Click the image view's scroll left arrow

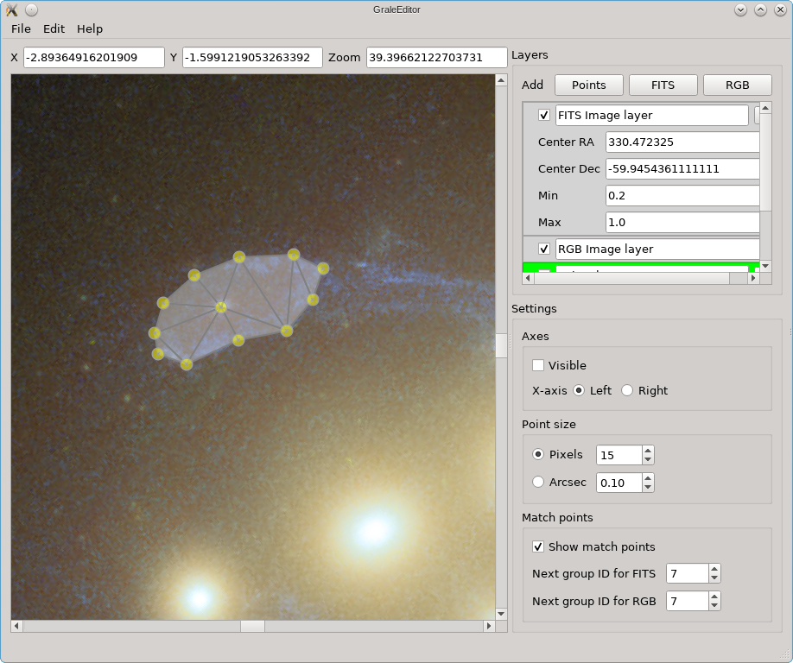[16, 626]
